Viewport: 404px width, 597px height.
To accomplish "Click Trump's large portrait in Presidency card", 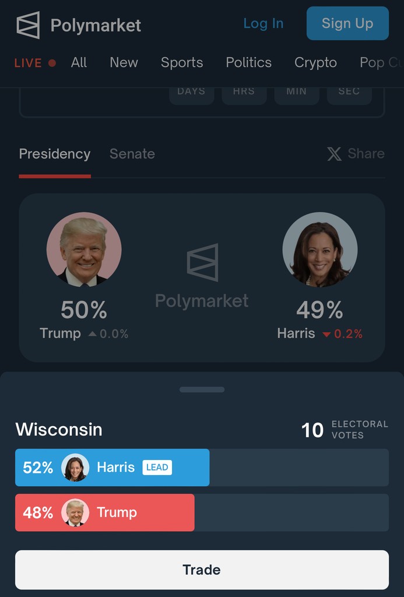I will click(x=84, y=250).
